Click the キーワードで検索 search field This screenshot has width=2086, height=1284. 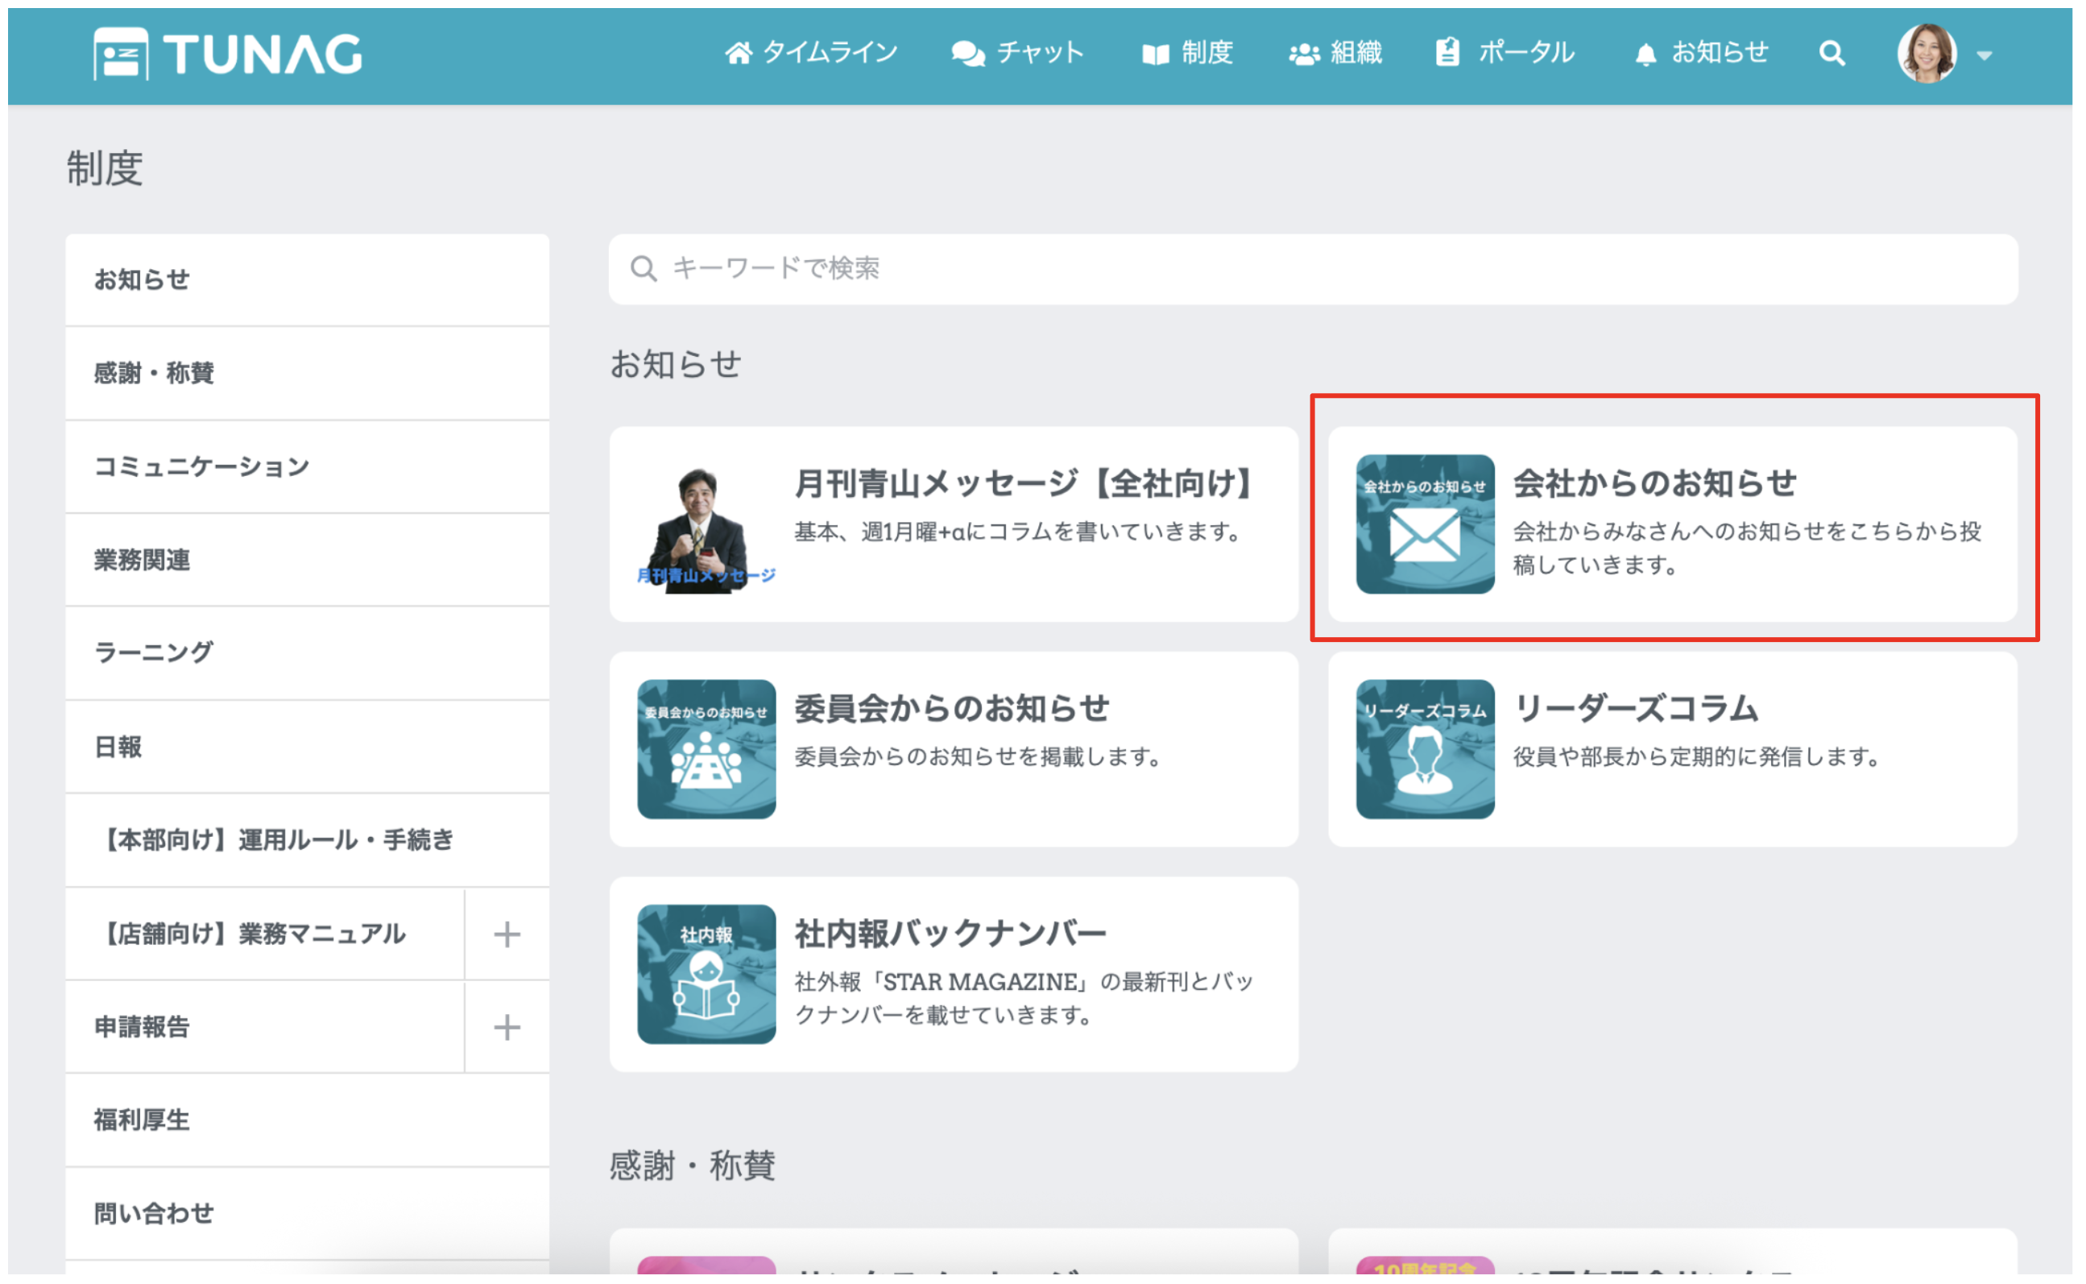point(1312,268)
